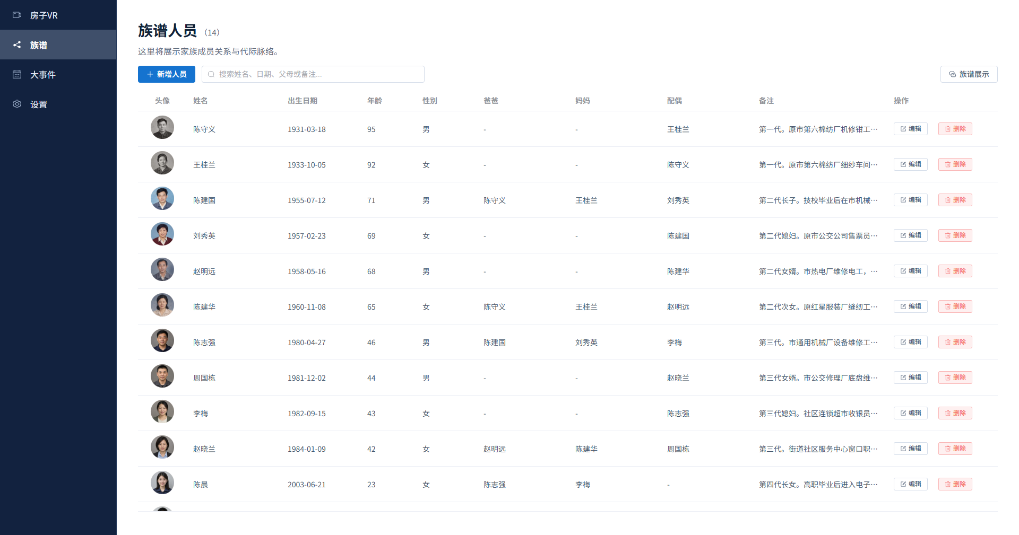The image size is (1019, 535).
Task: Click the spouse cell 赵晓兰
Action: (x=678, y=378)
